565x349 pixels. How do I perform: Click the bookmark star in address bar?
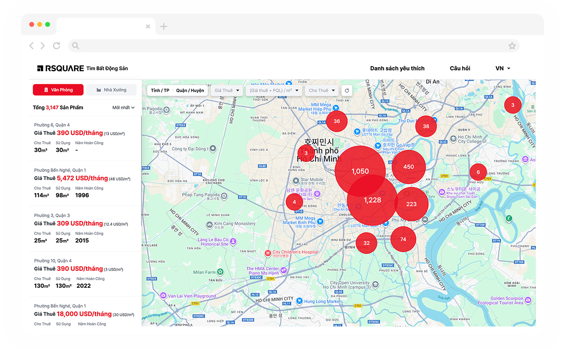[x=512, y=45]
